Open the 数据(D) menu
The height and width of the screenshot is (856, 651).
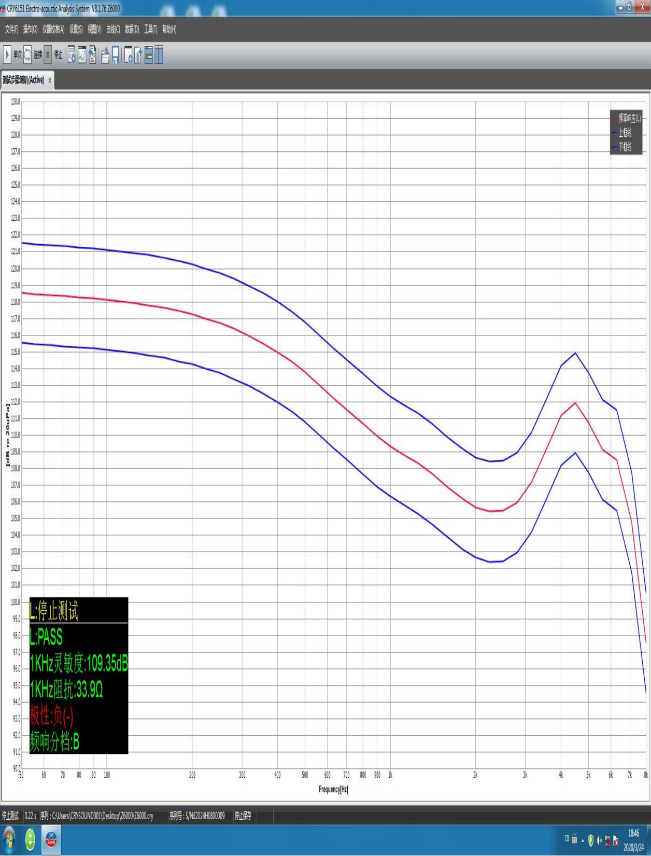tap(132, 30)
